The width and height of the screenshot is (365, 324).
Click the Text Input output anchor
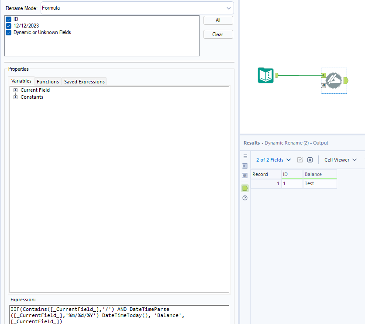pos(277,75)
